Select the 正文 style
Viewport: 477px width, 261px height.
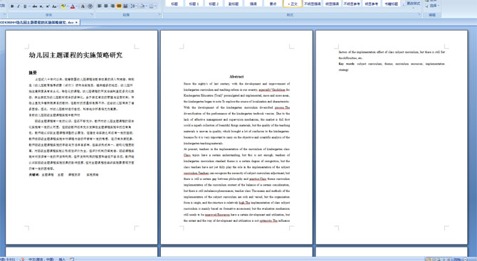pyautogui.click(x=293, y=4)
